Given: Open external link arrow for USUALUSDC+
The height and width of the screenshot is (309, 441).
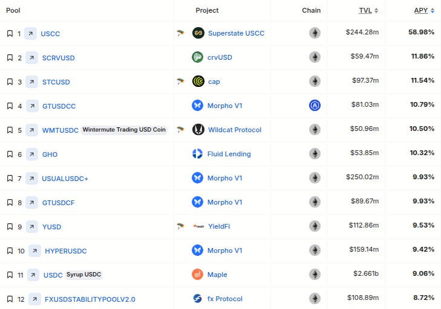Looking at the screenshot, I should [32, 179].
